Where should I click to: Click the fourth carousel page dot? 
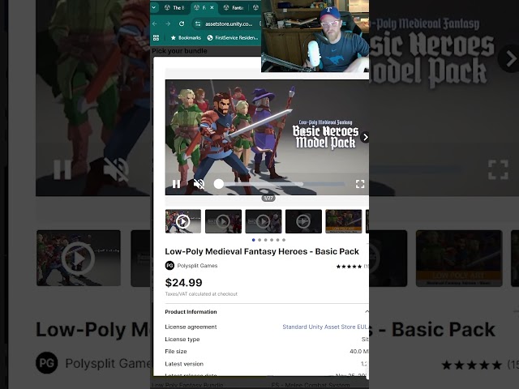pyautogui.click(x=272, y=240)
